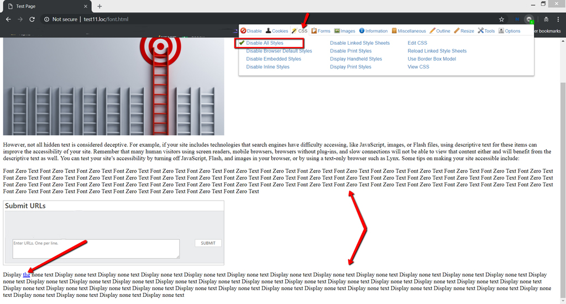Image resolution: width=566 pixels, height=304 pixels.
Task: Open the Forms tab
Action: [321, 31]
